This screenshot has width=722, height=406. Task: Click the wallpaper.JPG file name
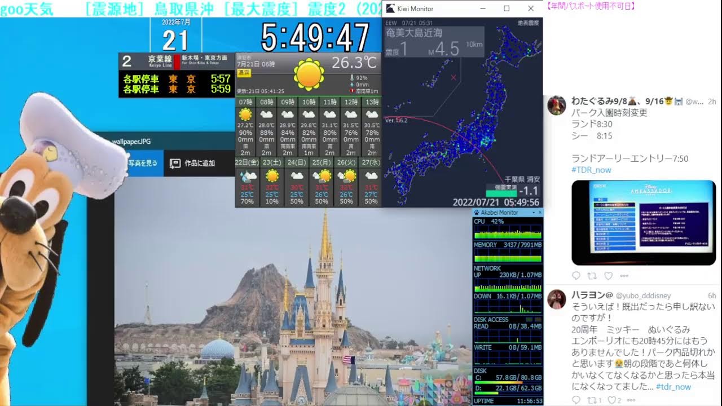[x=132, y=142]
